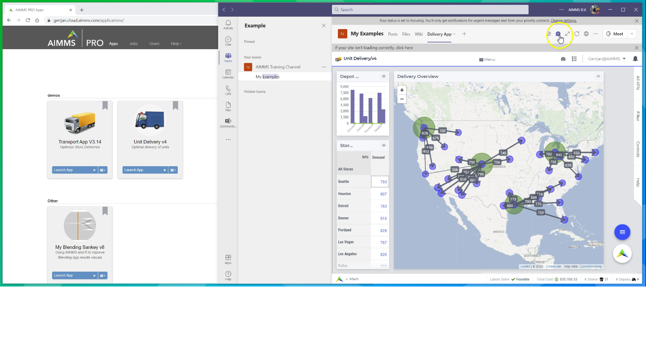Open more tab options ellipsis
The image size is (646, 351).
coord(596,34)
